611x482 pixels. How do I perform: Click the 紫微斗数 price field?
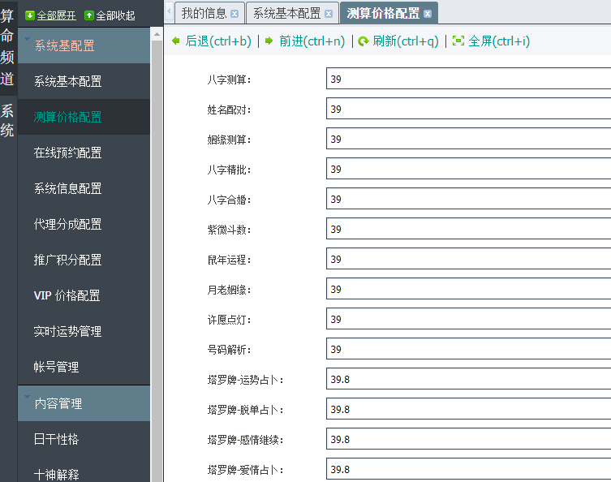[468, 228]
